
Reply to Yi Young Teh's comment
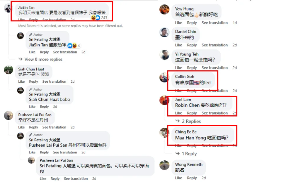click(x=192, y=67)
